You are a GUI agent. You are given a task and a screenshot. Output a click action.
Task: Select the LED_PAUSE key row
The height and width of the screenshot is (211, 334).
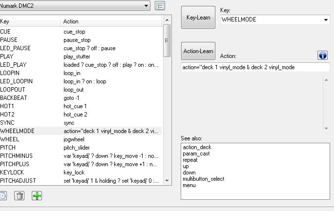pyautogui.click(x=81, y=48)
